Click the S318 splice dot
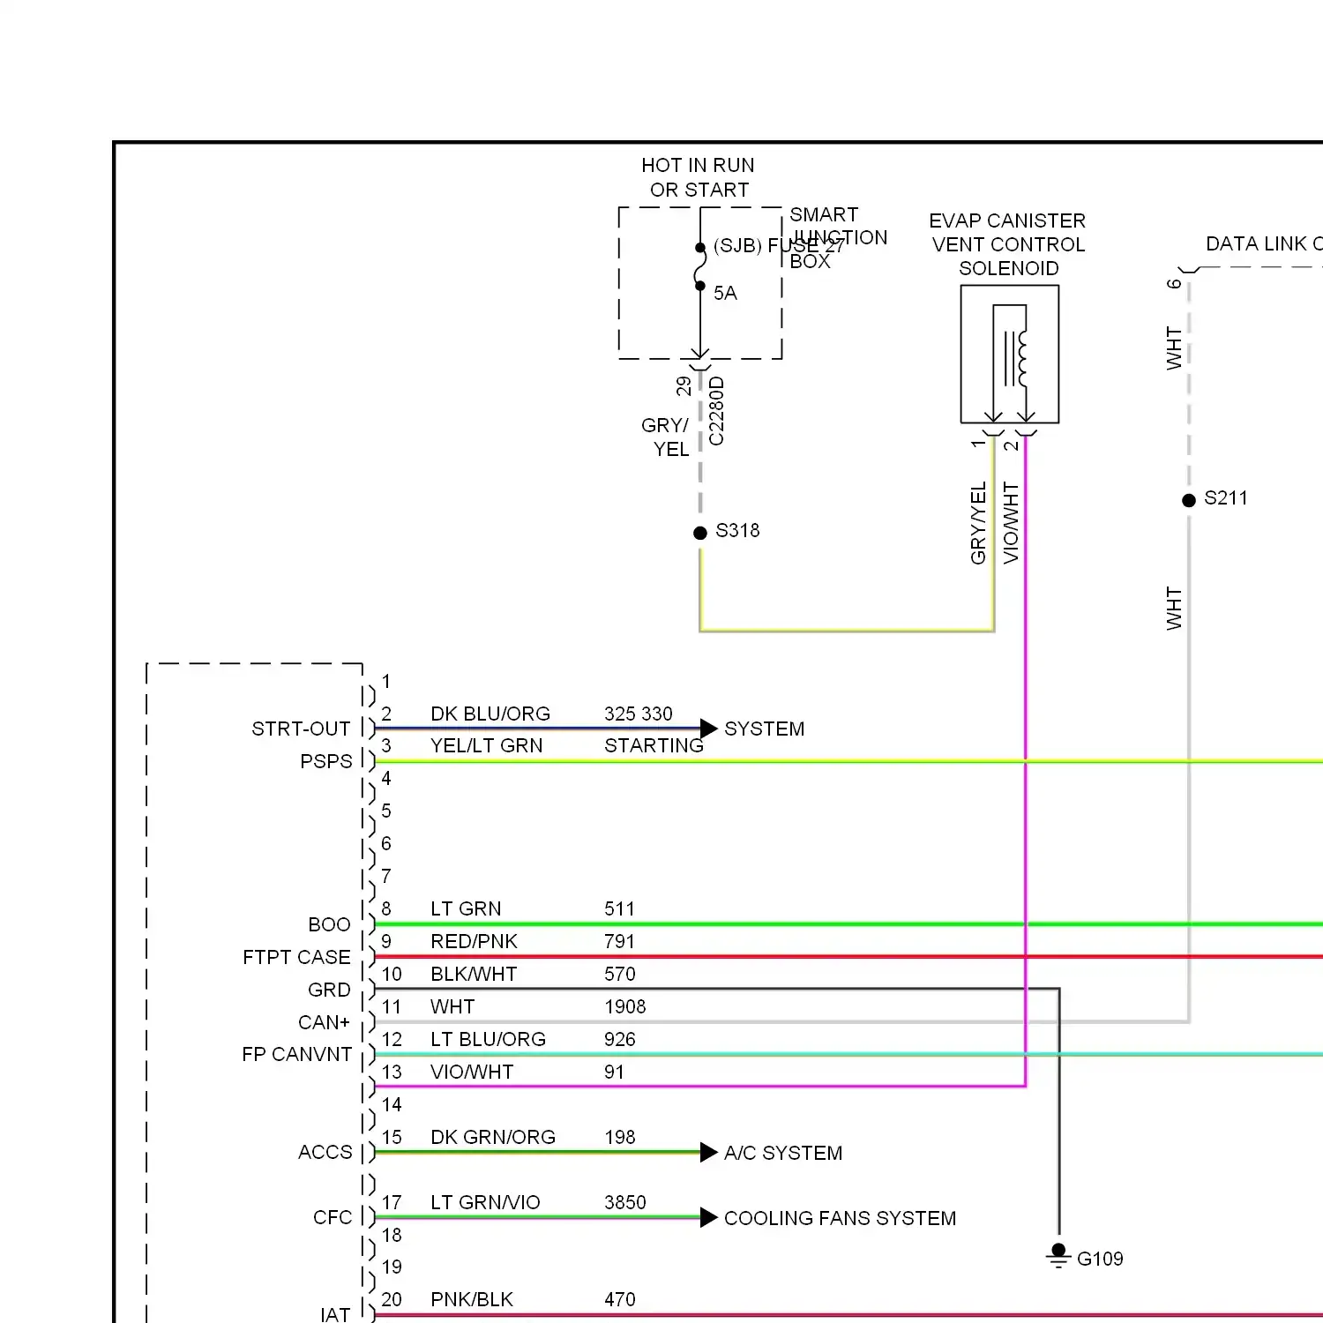This screenshot has height=1323, width=1323. pyautogui.click(x=700, y=533)
